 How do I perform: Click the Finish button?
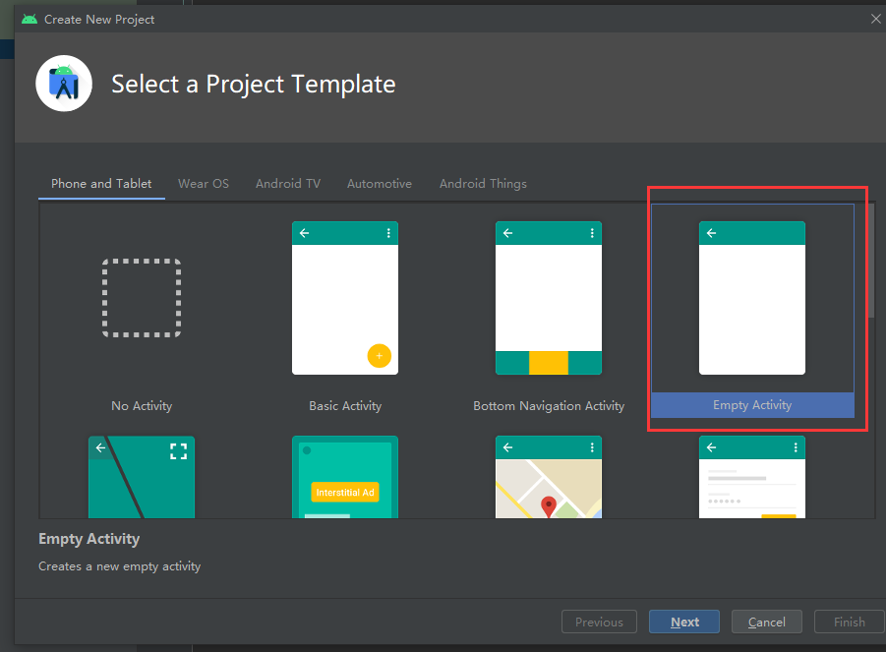(x=850, y=622)
